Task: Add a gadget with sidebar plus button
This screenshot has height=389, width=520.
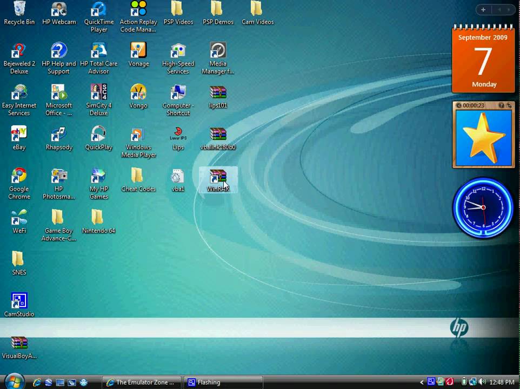Action: pyautogui.click(x=483, y=10)
